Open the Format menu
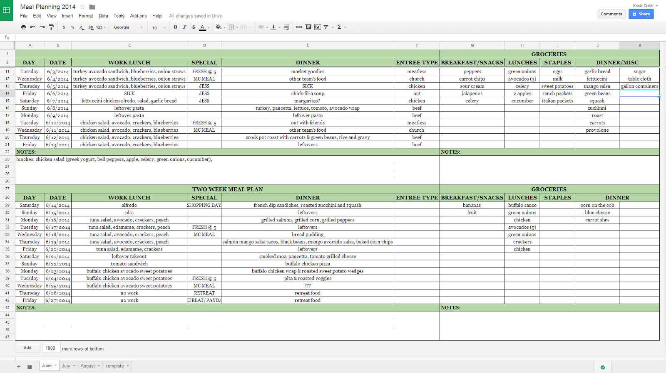666x373 pixels. (x=86, y=16)
